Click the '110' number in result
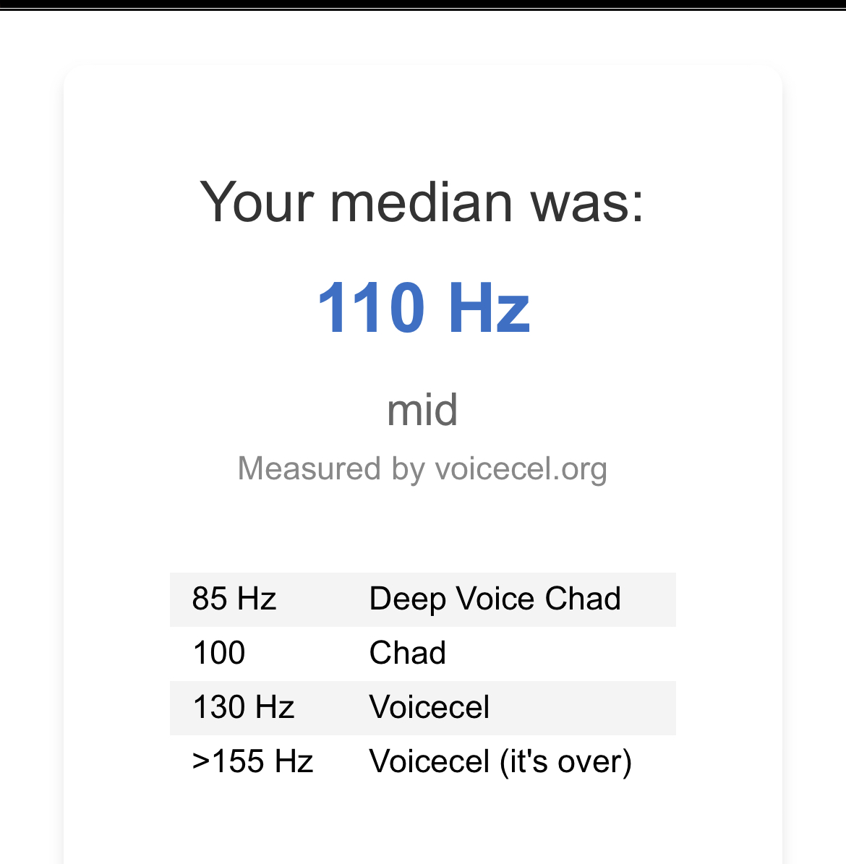This screenshot has width=846, height=864. click(371, 308)
